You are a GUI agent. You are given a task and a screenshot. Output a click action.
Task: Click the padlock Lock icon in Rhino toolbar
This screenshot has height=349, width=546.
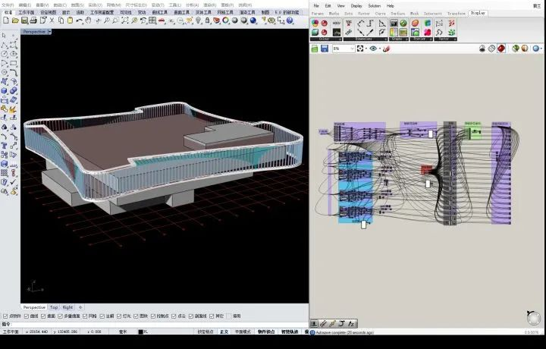click(207, 20)
